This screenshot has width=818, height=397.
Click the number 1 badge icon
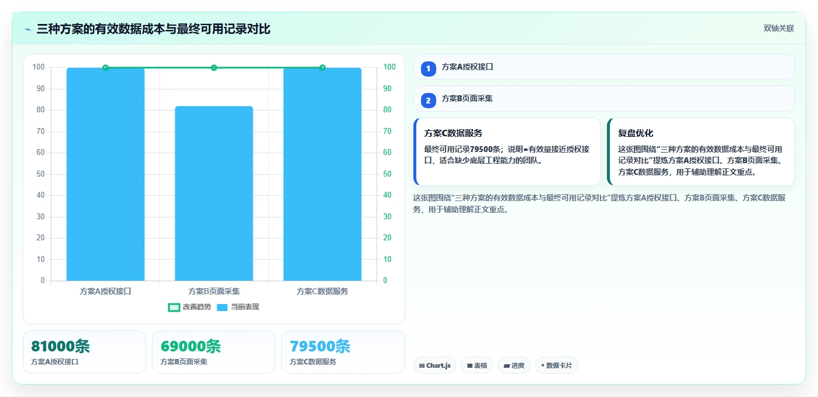428,69
